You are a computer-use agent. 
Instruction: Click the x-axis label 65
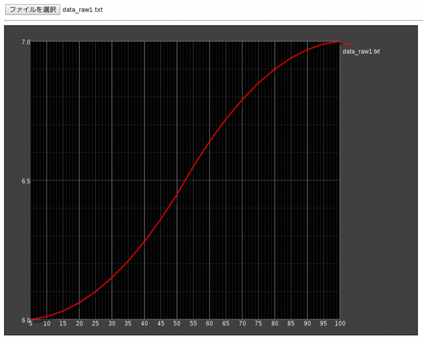[226, 323]
